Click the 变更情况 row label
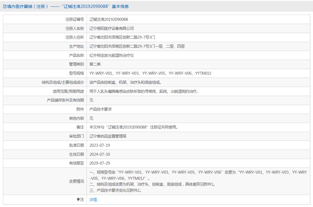The image size is (313, 207). [x=76, y=181]
